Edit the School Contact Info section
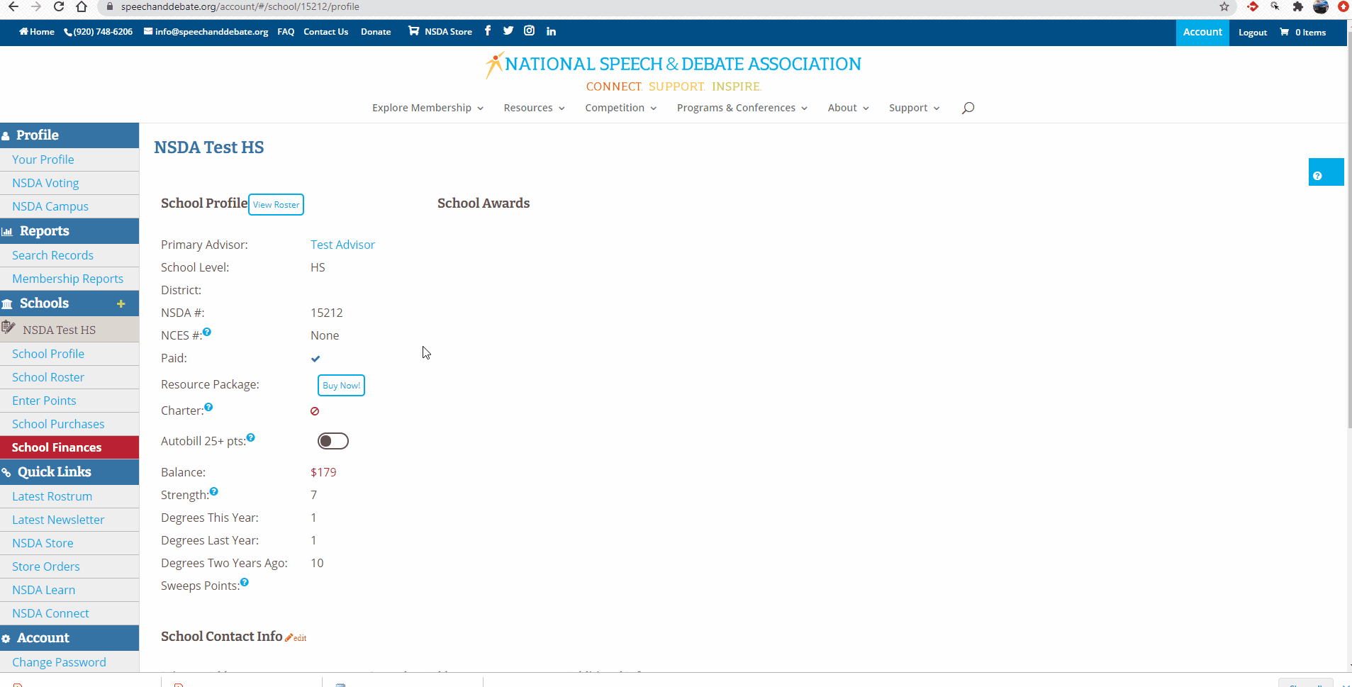1352x687 pixels. pos(296,637)
